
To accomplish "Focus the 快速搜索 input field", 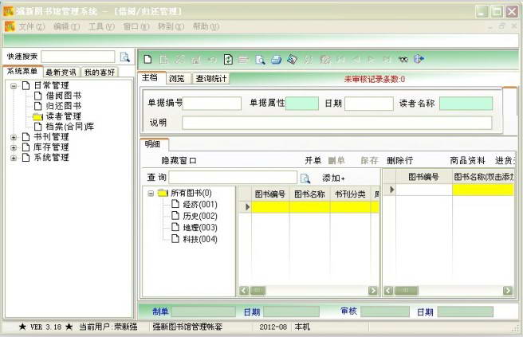I will 78,57.
